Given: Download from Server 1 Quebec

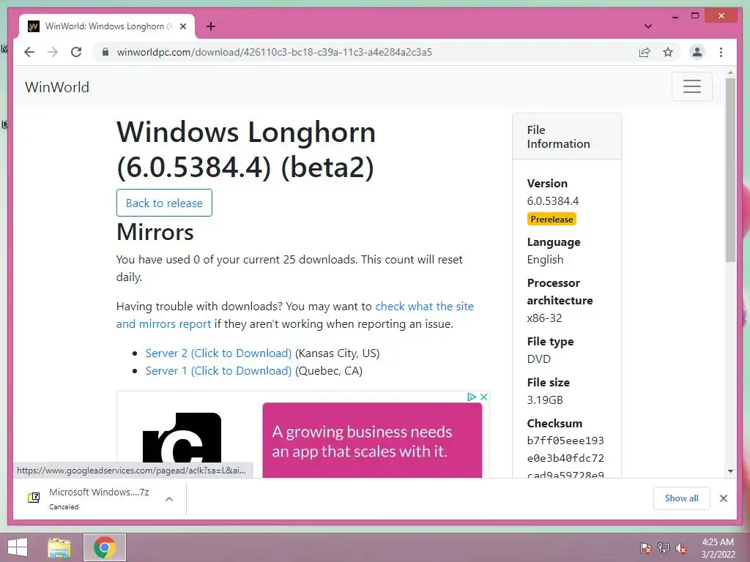Looking at the screenshot, I should click(x=218, y=371).
